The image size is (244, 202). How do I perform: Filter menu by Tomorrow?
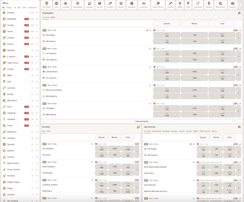(x=32, y=8)
